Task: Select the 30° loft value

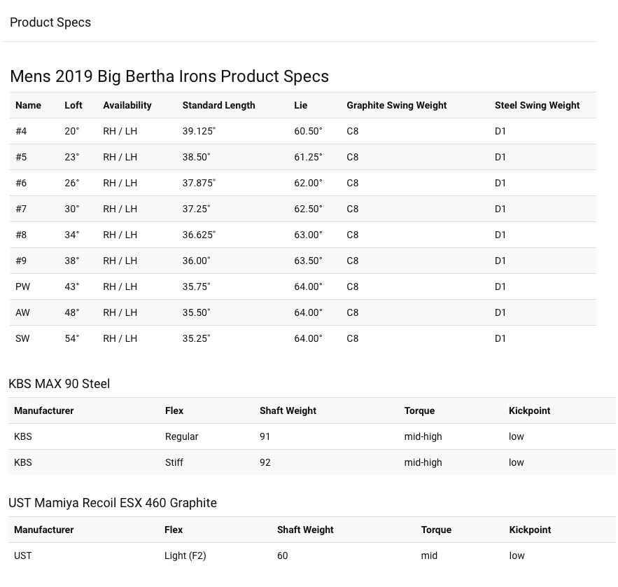Action: pyautogui.click(x=71, y=209)
